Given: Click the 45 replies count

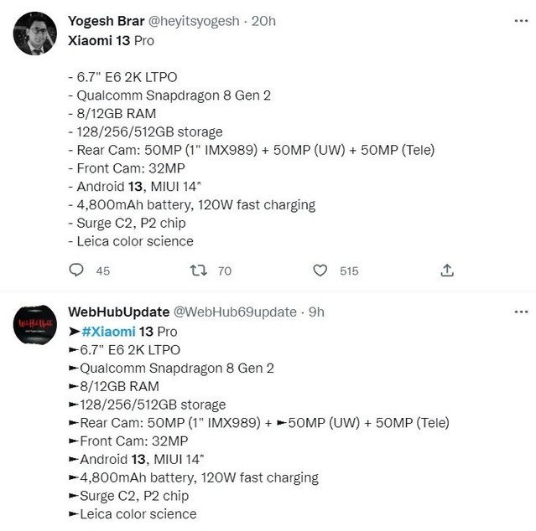Looking at the screenshot, I should point(103,271).
